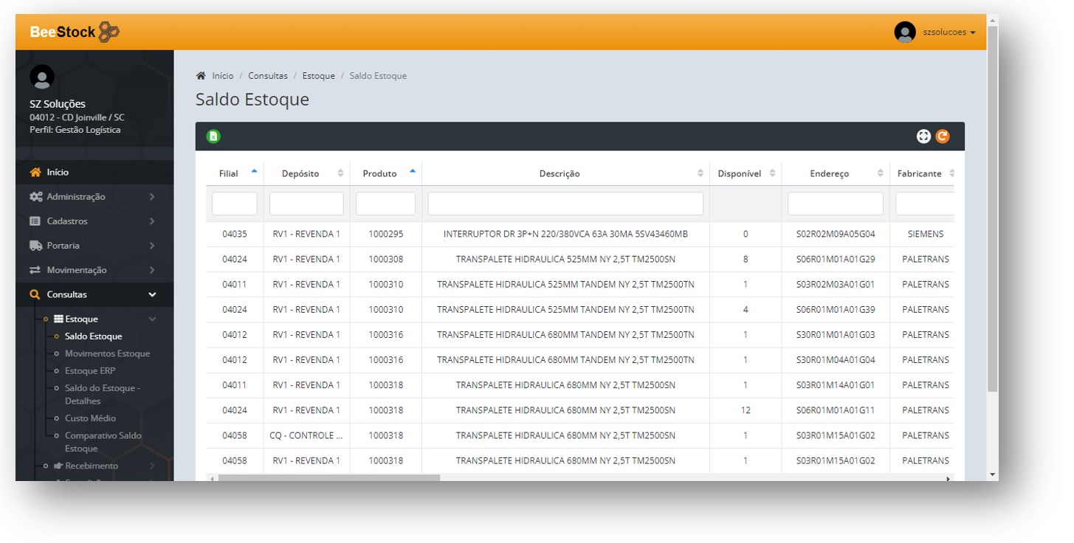Click the BeeStock logo in header

(x=75, y=32)
